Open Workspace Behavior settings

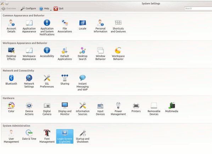[118, 54]
